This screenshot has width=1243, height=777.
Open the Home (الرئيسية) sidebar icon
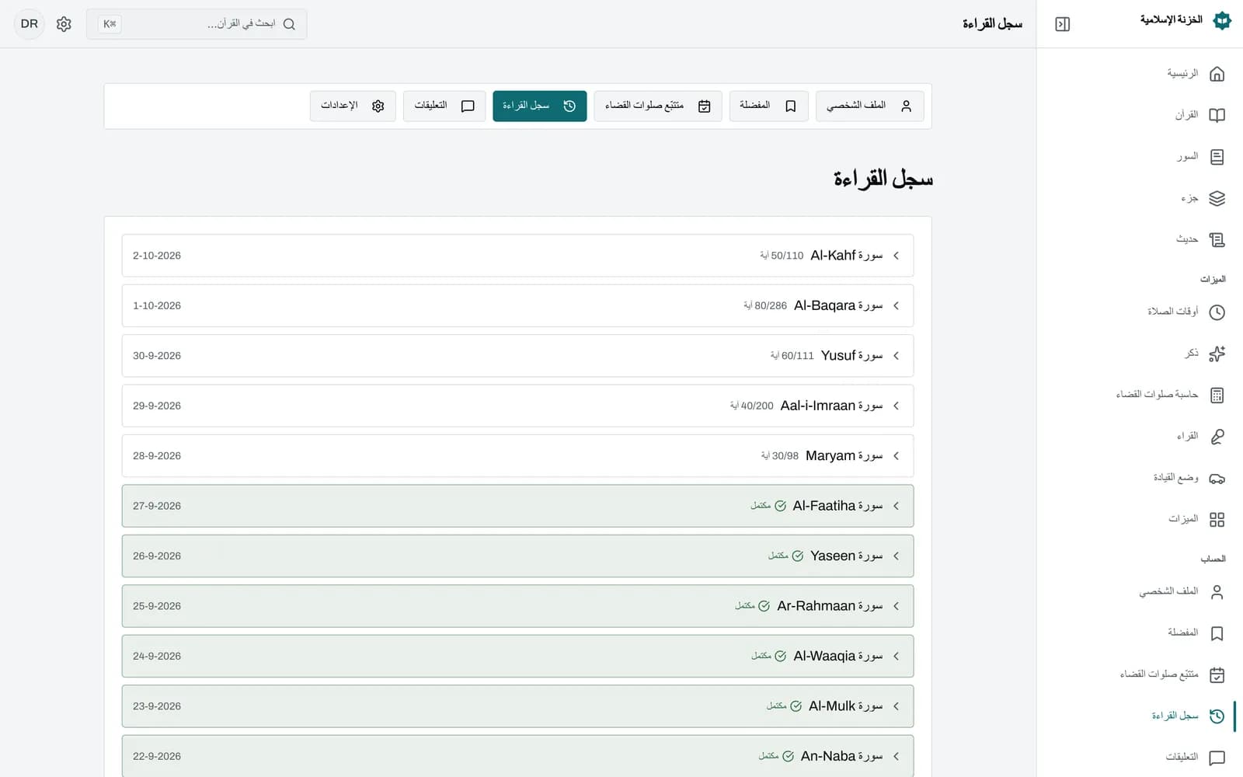click(1217, 74)
